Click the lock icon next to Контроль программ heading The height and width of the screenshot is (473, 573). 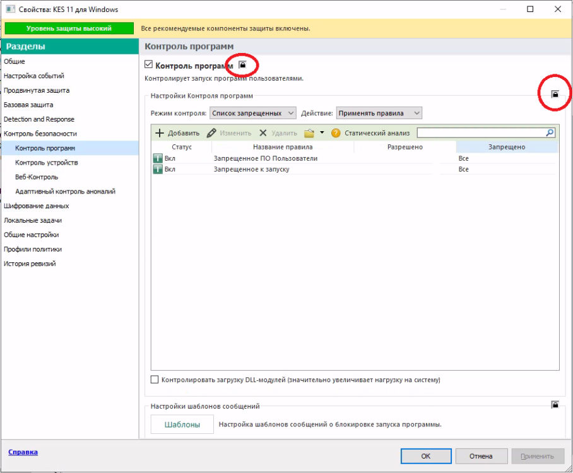point(242,65)
